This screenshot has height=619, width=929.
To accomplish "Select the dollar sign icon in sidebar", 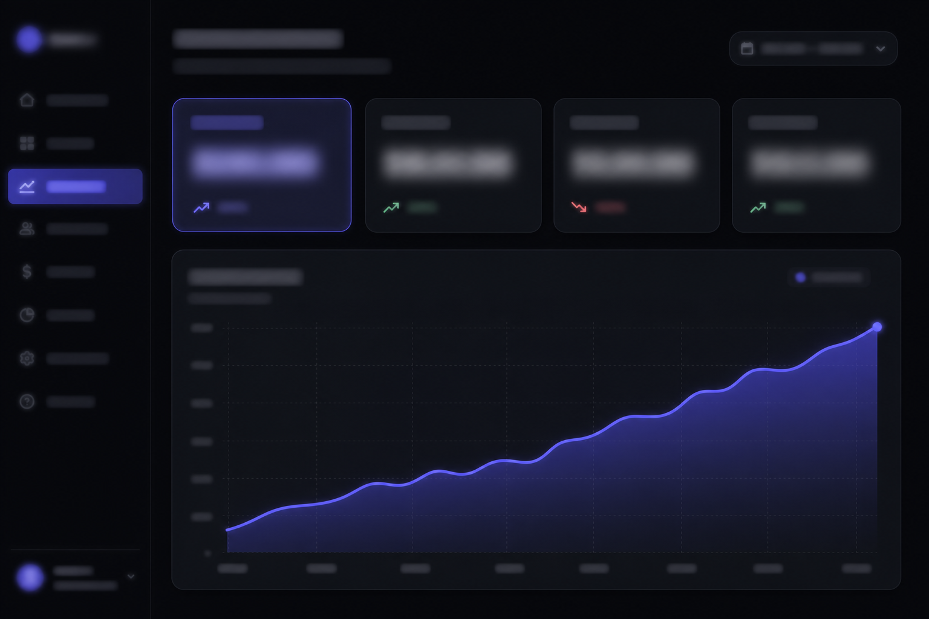I will tap(27, 271).
